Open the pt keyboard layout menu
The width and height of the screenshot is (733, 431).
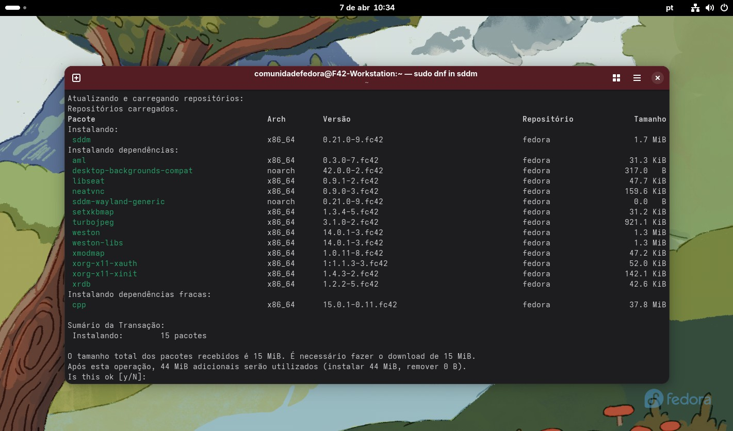(x=669, y=8)
